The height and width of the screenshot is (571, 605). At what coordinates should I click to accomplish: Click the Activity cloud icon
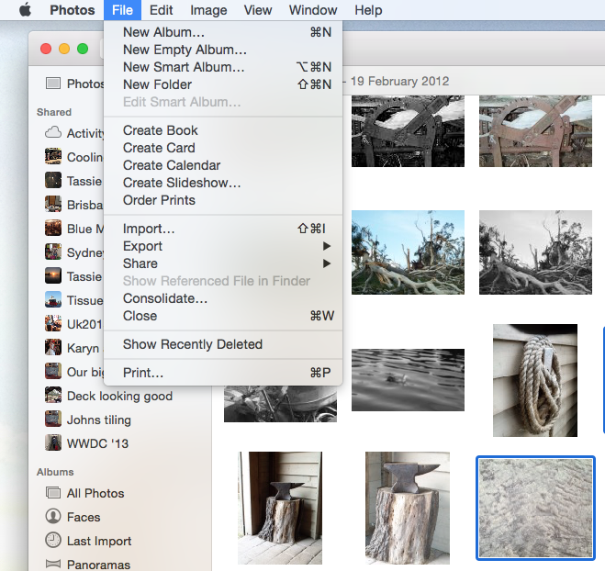pyautogui.click(x=53, y=133)
